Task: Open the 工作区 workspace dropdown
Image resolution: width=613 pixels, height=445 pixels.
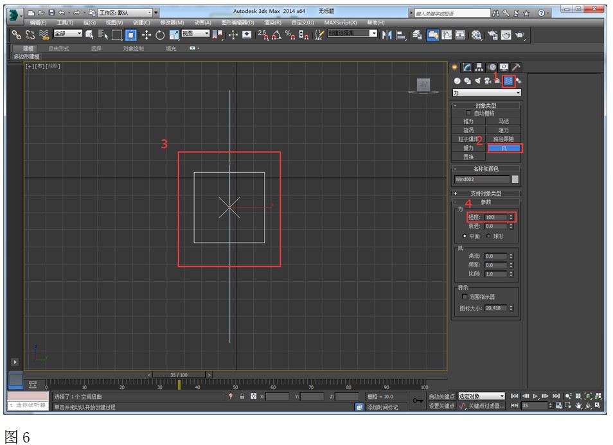Action: click(125, 13)
